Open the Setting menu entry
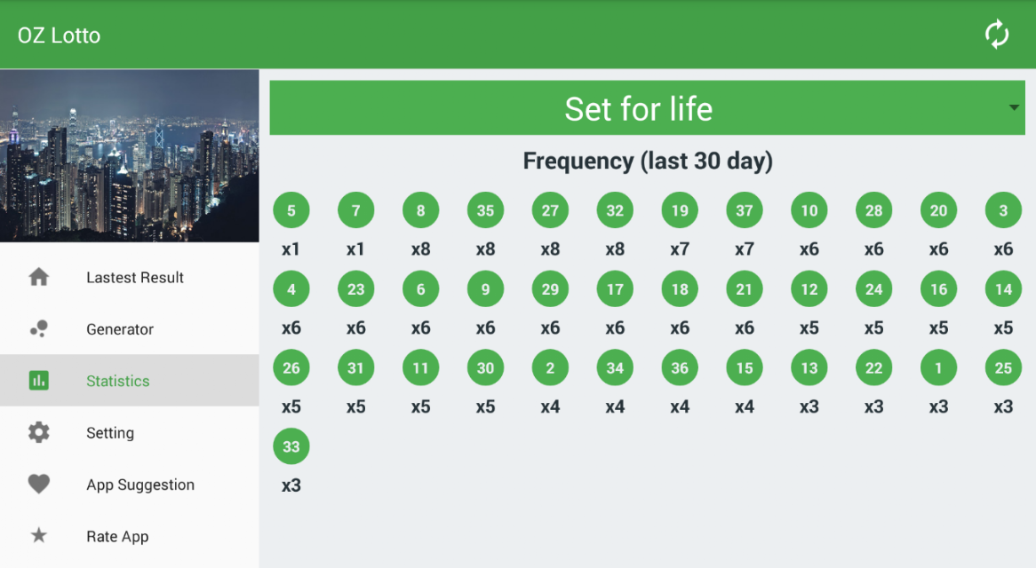Screen dimensions: 1036x568 point(130,432)
